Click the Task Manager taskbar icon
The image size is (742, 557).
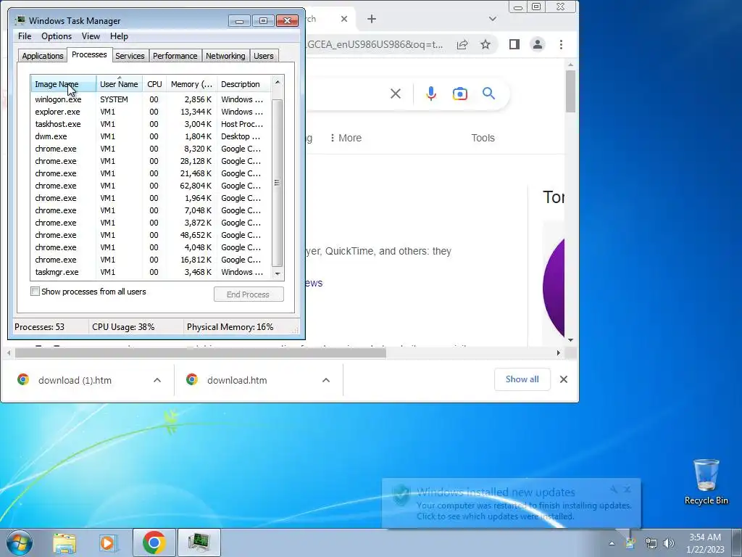coord(199,542)
